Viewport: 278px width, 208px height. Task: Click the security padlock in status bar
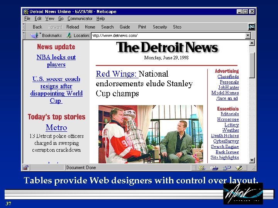pos(26,168)
